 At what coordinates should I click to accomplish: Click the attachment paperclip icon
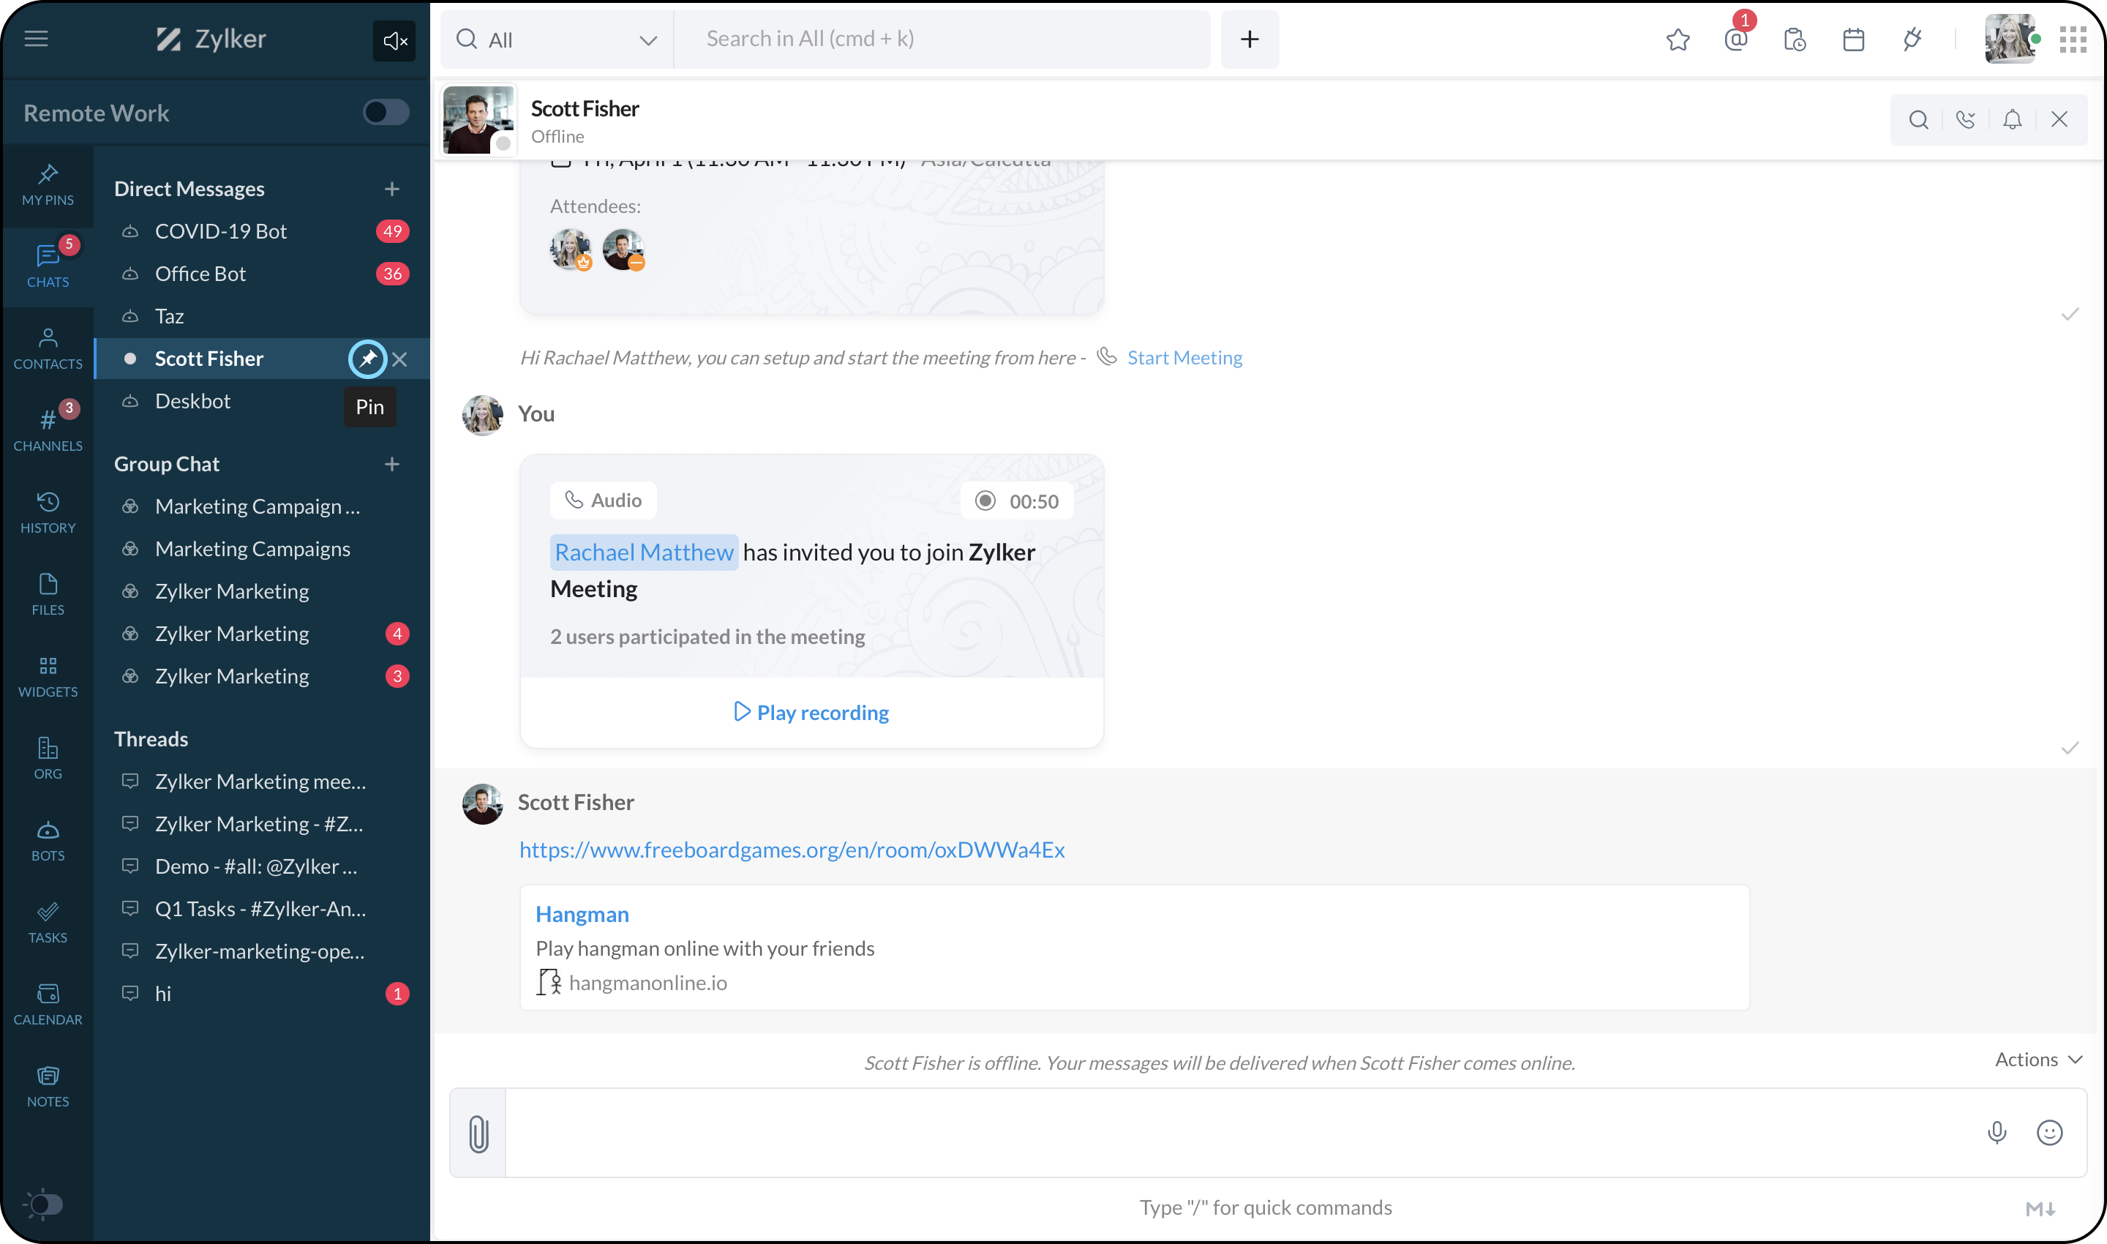[478, 1134]
